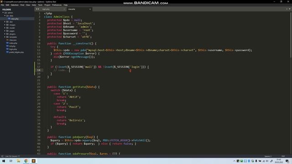292x164 pixels.
Task: Expand the plugins folder
Action: click(5, 34)
